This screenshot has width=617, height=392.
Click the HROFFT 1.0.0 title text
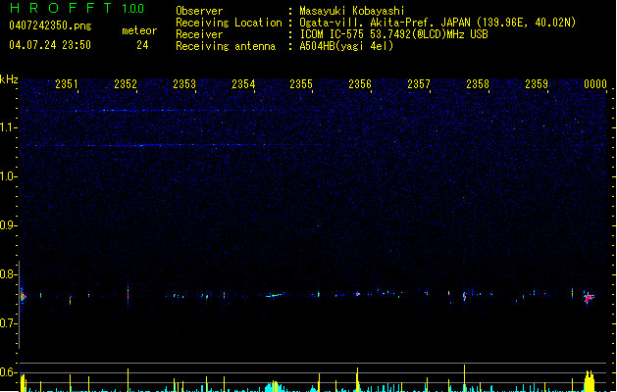[77, 8]
